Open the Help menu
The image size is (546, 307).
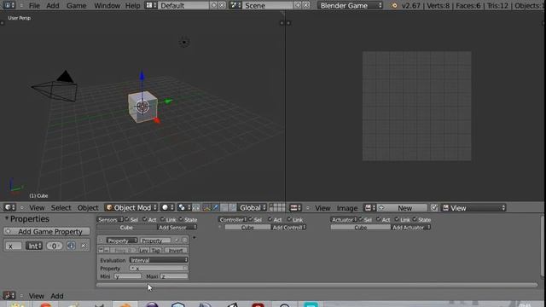[x=132, y=6]
